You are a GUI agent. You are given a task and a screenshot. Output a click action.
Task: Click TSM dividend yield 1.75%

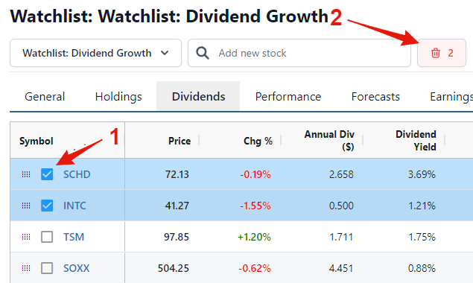(422, 237)
